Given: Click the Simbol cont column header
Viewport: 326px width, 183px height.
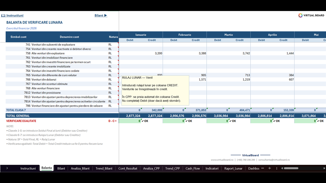Looking at the screenshot, I should (x=18, y=37).
